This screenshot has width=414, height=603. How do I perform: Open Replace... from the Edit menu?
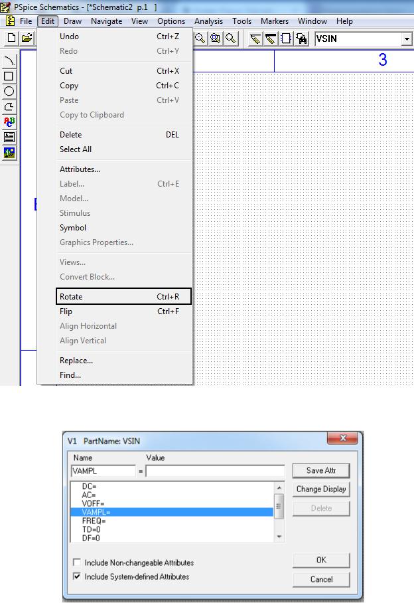click(123, 361)
